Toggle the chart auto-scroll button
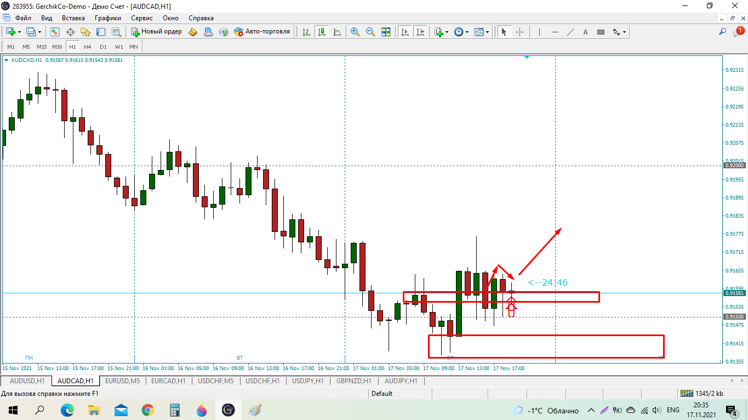748x420 pixels. [x=405, y=32]
